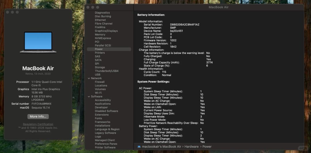Click macOS version Sequoia 15.7.4

[x=41, y=107]
